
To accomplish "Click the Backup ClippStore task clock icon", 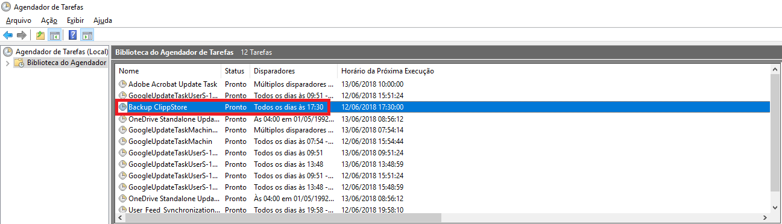I will pos(123,107).
